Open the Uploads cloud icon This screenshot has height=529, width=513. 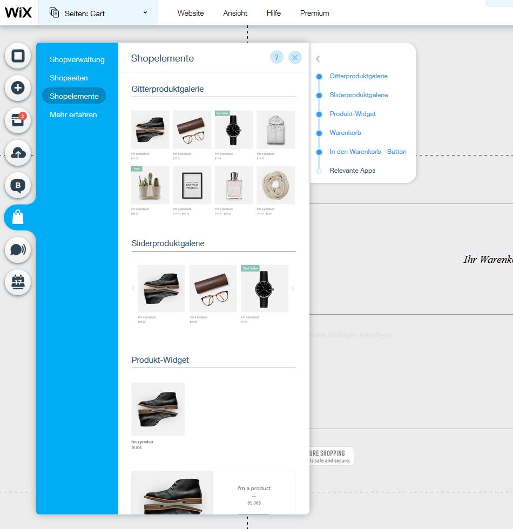pos(18,153)
